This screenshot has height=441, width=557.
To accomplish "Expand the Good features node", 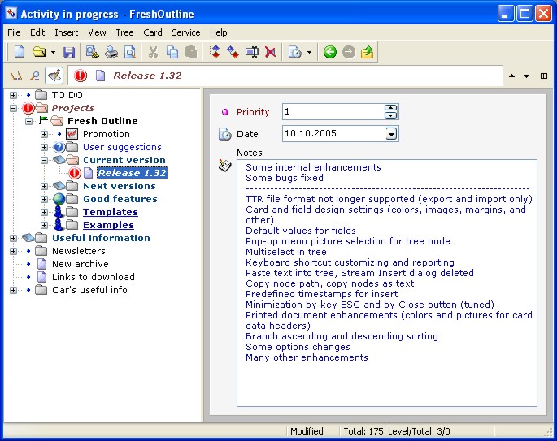I will pos(44,200).
